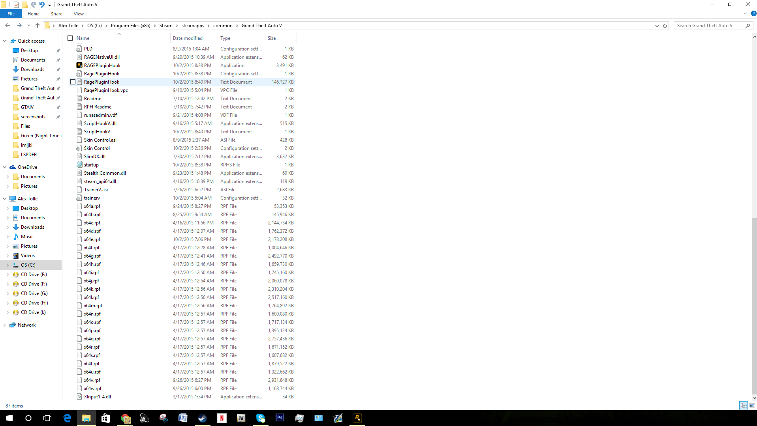Switch to large thumbnails view in the status bar
Screen dimensions: 757x426
pos(752,405)
